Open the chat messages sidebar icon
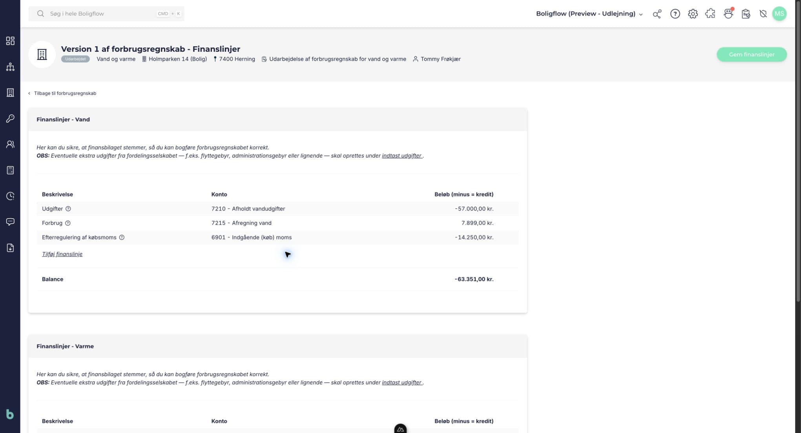Image resolution: width=801 pixels, height=433 pixels. (10, 222)
